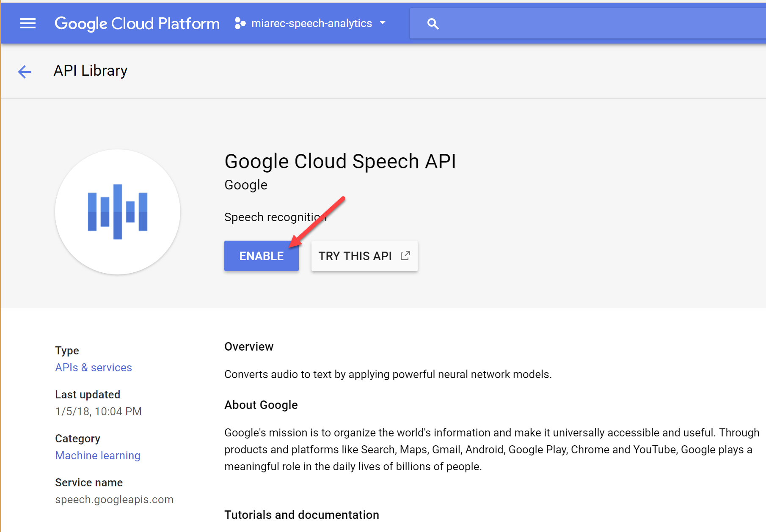Click the Speech API waveform logo
The image size is (766, 532).
118,212
